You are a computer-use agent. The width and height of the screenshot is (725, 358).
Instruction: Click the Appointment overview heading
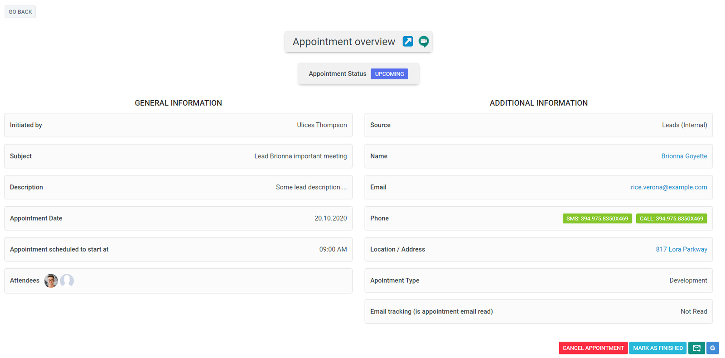(343, 42)
